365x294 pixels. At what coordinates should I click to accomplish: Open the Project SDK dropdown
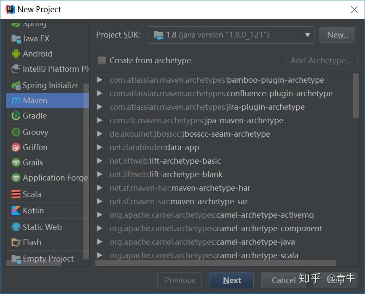click(x=307, y=35)
